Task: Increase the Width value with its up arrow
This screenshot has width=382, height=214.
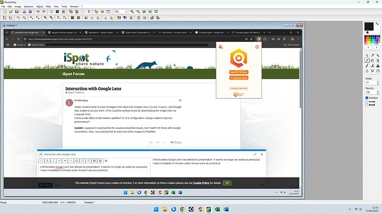Action: click(x=378, y=82)
